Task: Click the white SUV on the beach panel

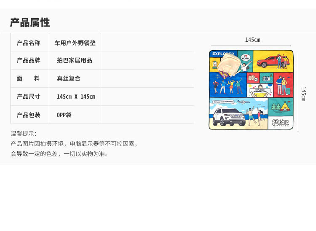Action: click(x=229, y=116)
